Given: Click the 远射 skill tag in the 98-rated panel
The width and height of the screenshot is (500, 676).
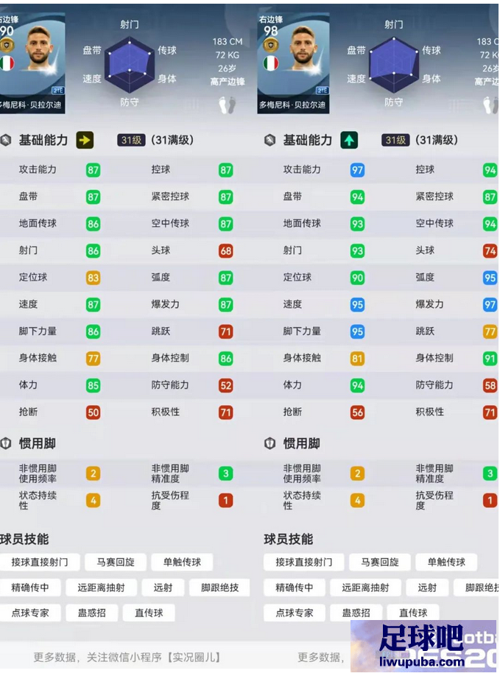Looking at the screenshot, I should [x=427, y=588].
